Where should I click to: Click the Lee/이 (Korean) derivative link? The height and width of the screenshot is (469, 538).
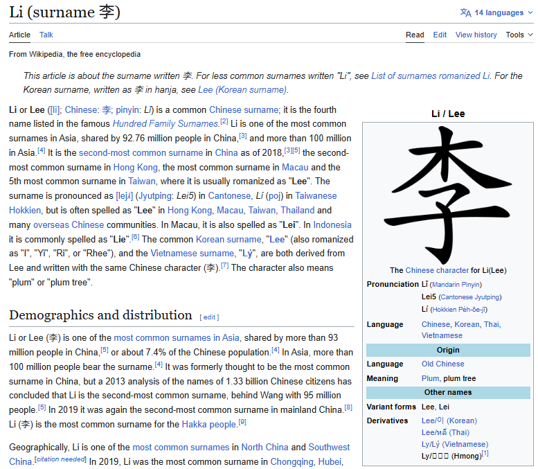[449, 421]
